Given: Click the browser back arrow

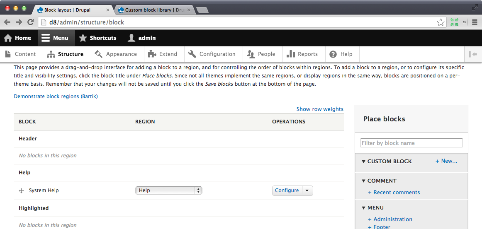Looking at the screenshot, I should (7, 22).
